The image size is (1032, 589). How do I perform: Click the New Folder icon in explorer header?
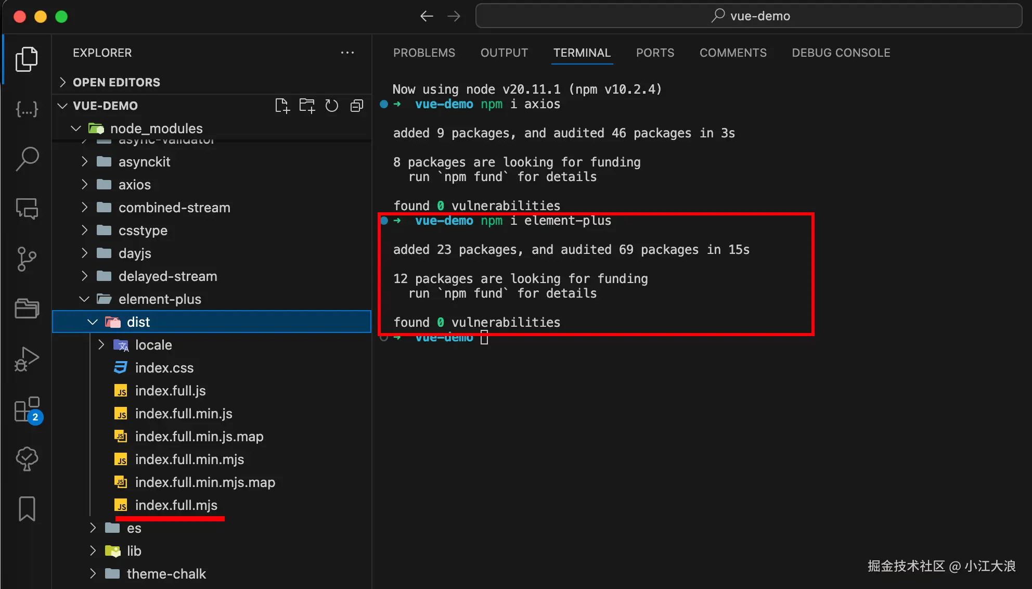(307, 106)
